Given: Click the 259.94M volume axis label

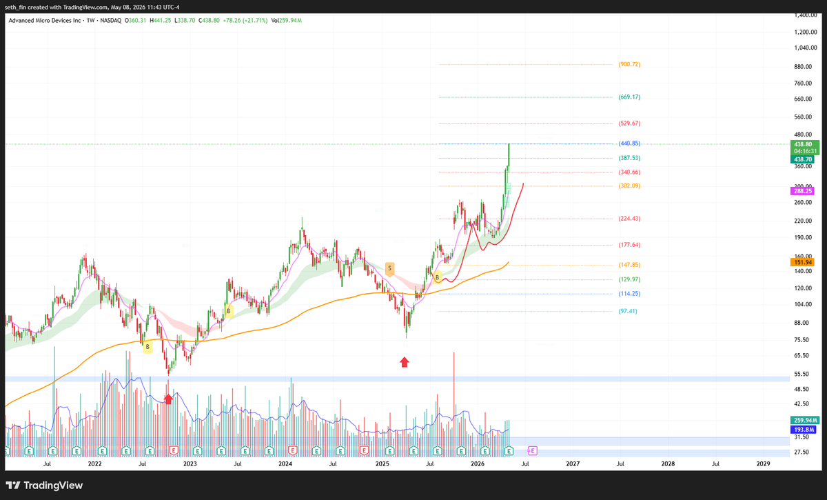Looking at the screenshot, I should click(803, 420).
